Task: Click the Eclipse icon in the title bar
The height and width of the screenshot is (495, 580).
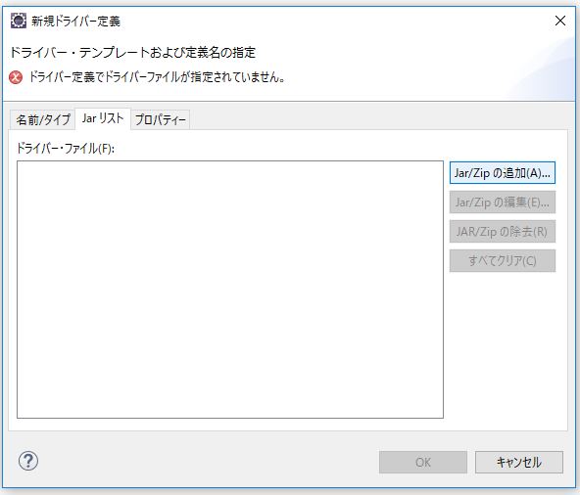Action: 18,21
